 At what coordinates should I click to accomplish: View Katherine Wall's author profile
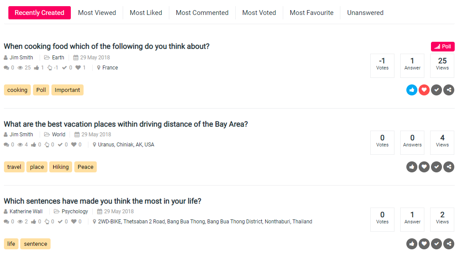coord(26,212)
